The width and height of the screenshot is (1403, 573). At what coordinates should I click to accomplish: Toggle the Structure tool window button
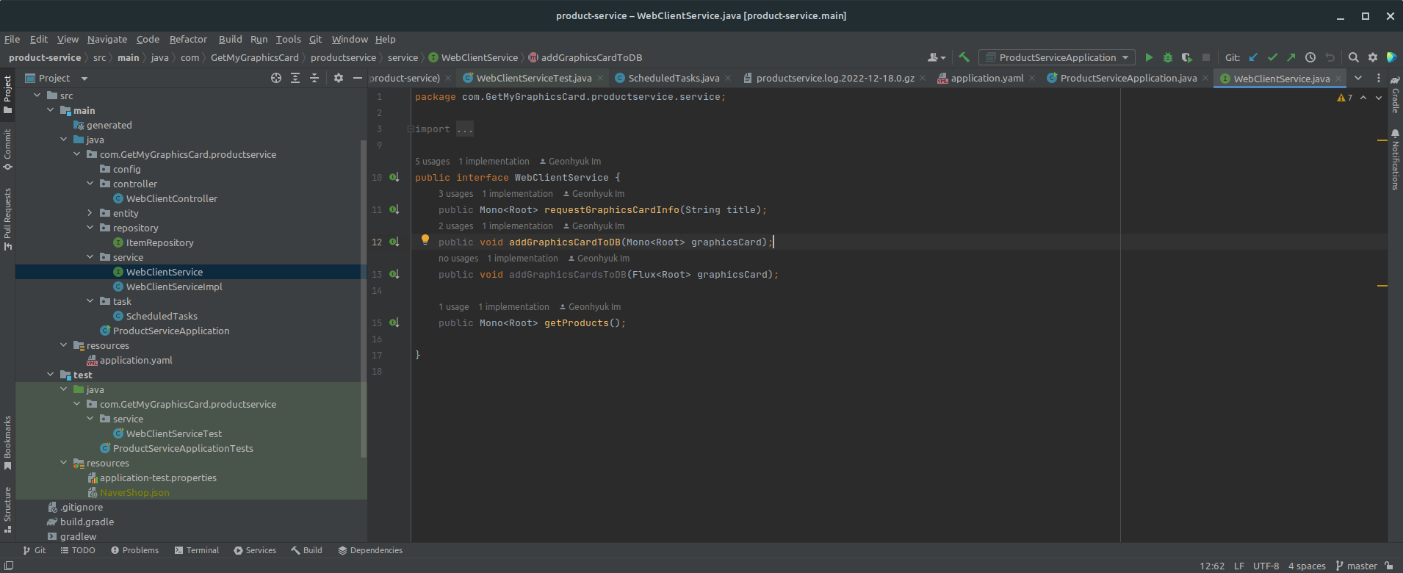7,508
